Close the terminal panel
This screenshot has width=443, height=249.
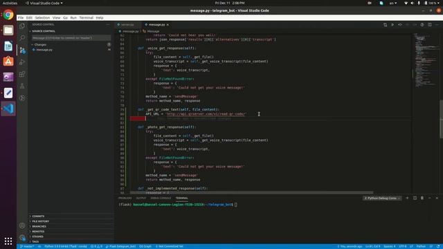coord(437,198)
